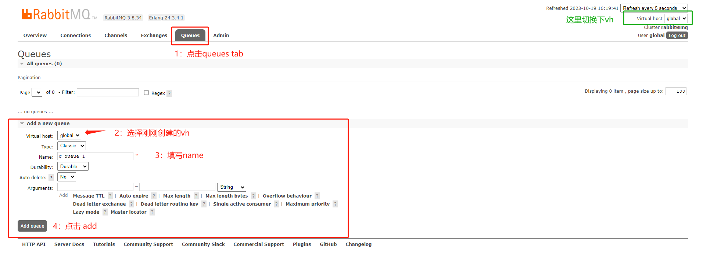Go to the Exchanges tab
The height and width of the screenshot is (269, 703).
[154, 36]
